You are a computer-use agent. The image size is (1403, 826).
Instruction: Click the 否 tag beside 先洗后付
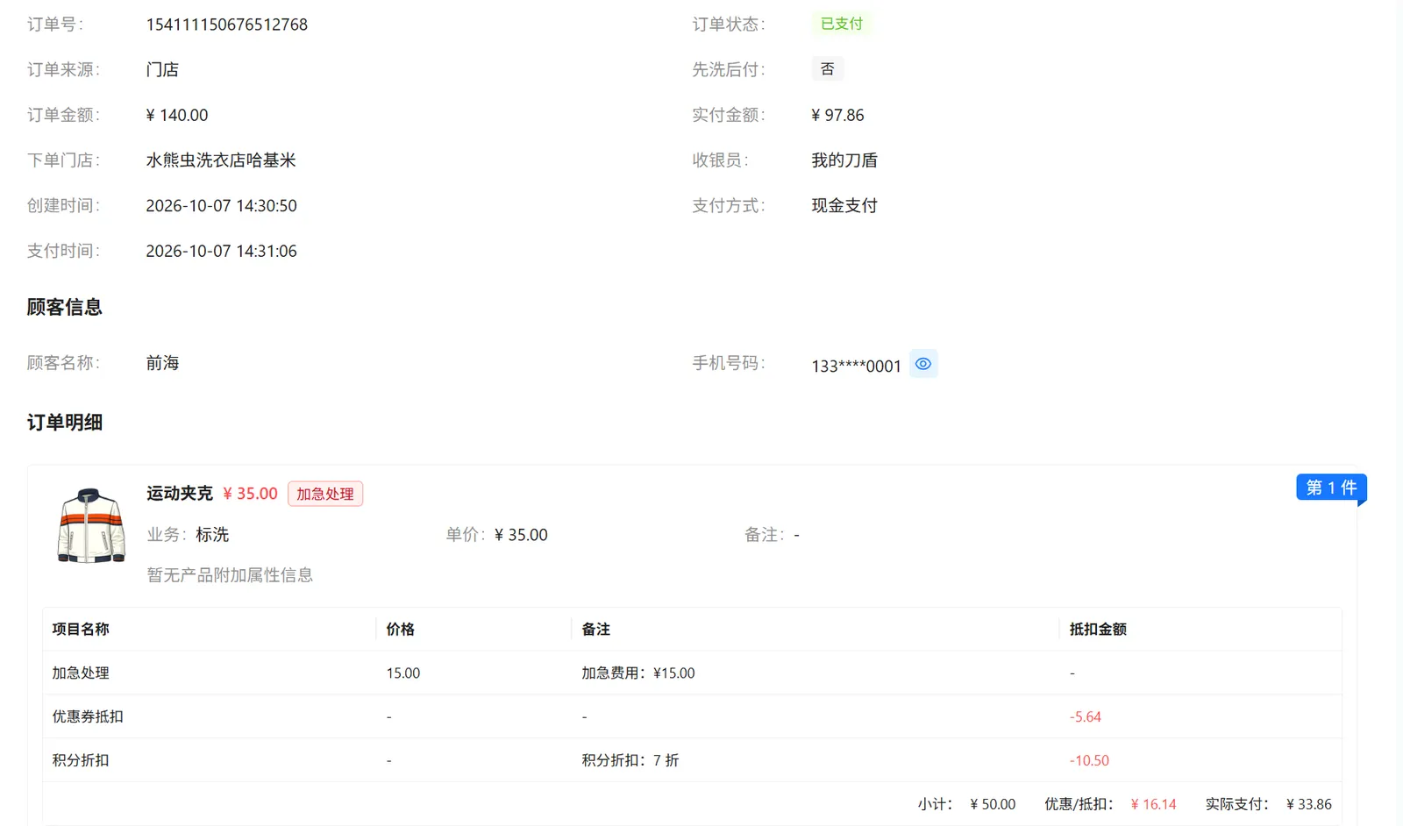828,69
